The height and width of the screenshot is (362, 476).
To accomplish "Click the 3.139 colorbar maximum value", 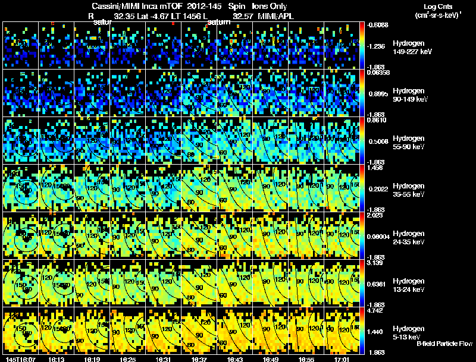I will point(375,263).
